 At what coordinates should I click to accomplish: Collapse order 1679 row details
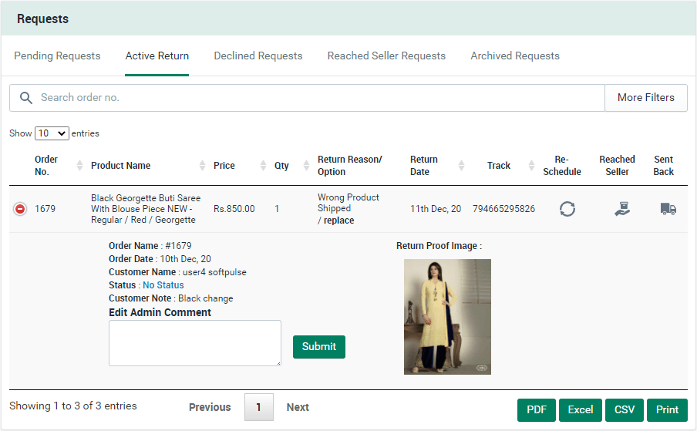coord(20,209)
